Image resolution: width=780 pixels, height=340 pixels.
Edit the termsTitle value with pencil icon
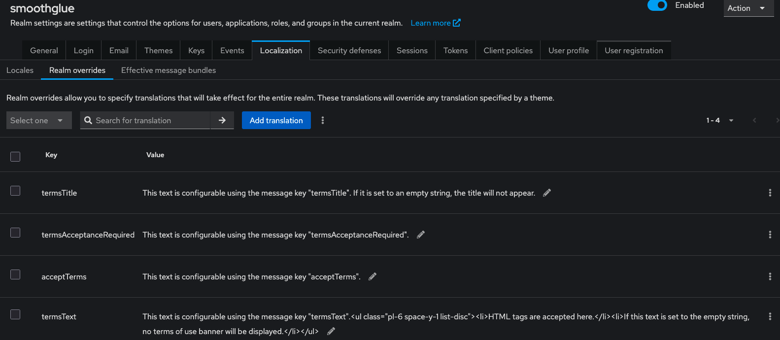[546, 193]
